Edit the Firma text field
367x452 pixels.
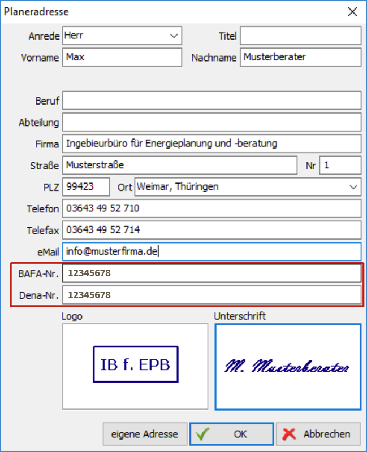click(x=211, y=144)
